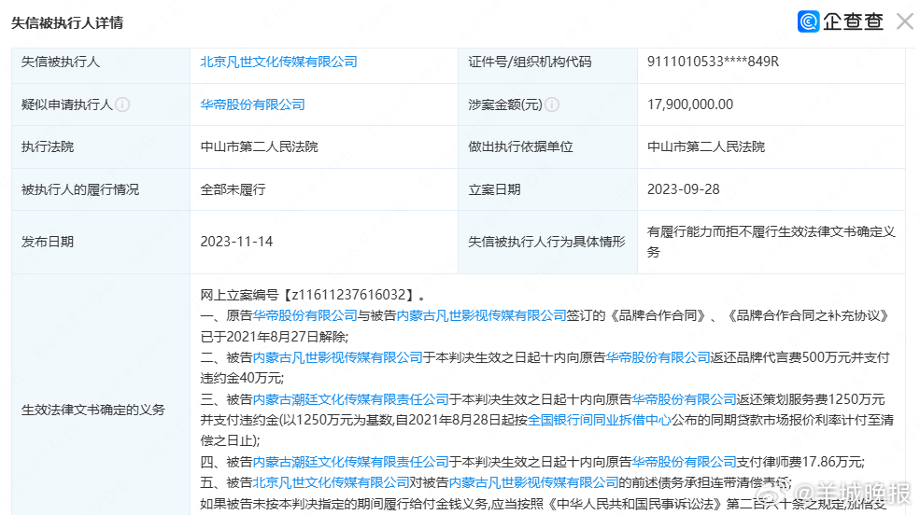
Task: Select the case number z11611237616032 line
Action: pos(313,295)
